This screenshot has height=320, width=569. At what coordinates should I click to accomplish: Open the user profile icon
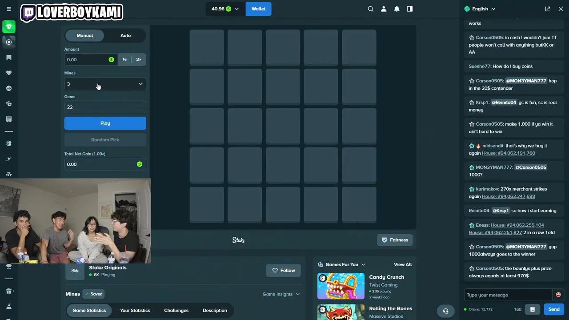click(x=384, y=9)
